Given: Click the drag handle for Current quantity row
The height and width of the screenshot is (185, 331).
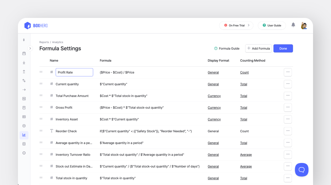Looking at the screenshot, I should coord(41,84).
